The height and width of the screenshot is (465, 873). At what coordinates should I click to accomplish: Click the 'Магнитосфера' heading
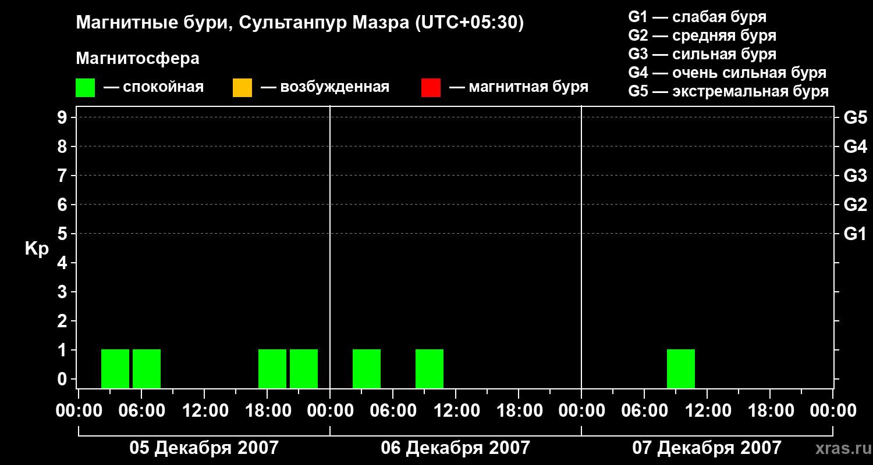point(137,59)
